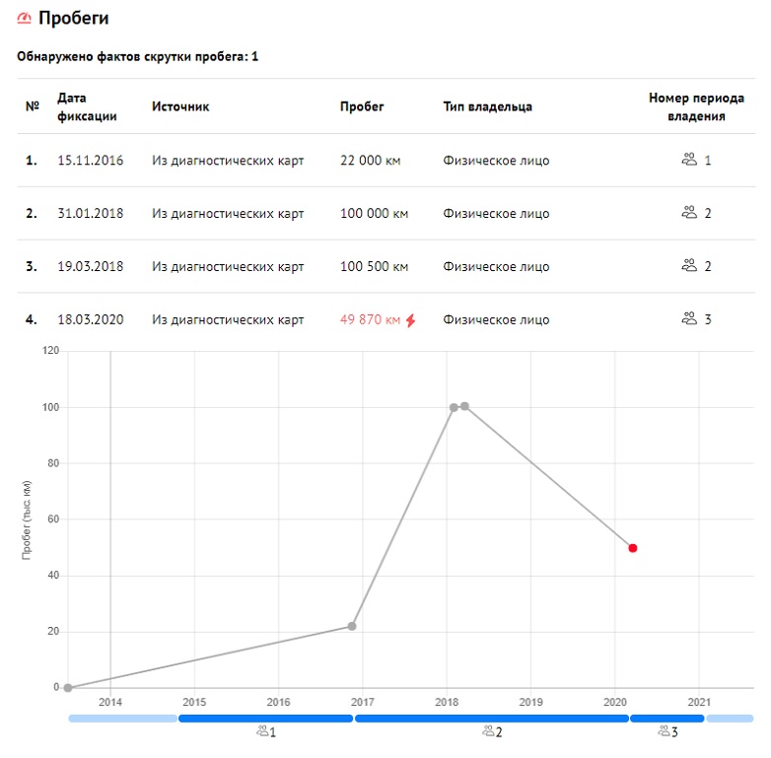The height and width of the screenshot is (758, 771).
Task: Click owner 3 icon below the timeline
Action: pos(664,731)
